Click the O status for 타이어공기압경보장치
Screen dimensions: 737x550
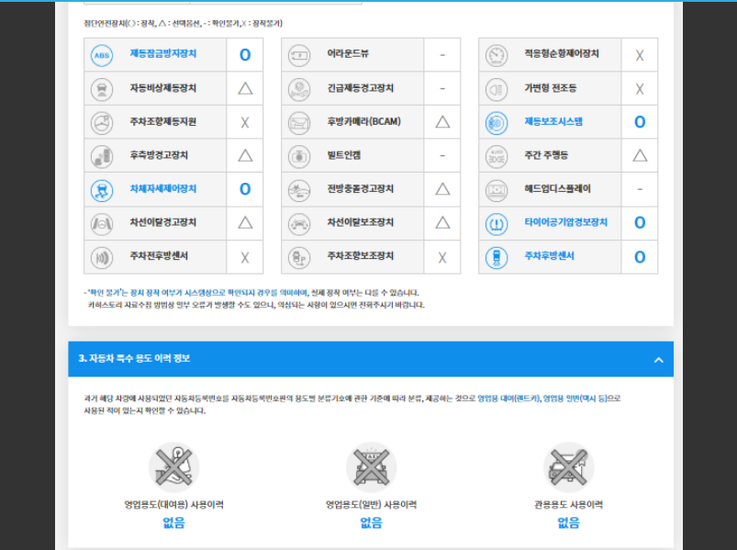[640, 222]
